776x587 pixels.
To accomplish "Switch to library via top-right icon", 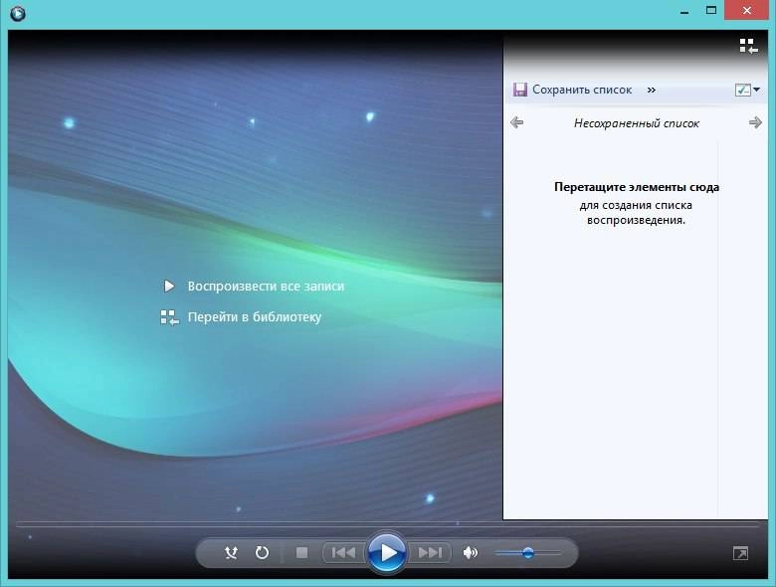I will (x=748, y=46).
